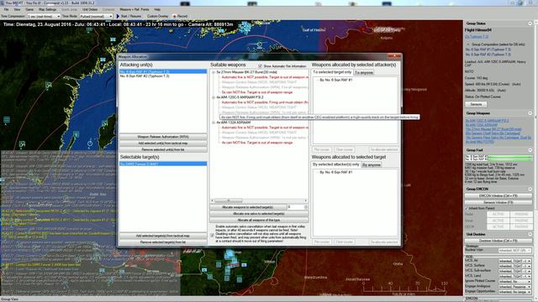Click Add selected target(s) from tactical map
This screenshot has height=302, width=538.
[x=163, y=236]
